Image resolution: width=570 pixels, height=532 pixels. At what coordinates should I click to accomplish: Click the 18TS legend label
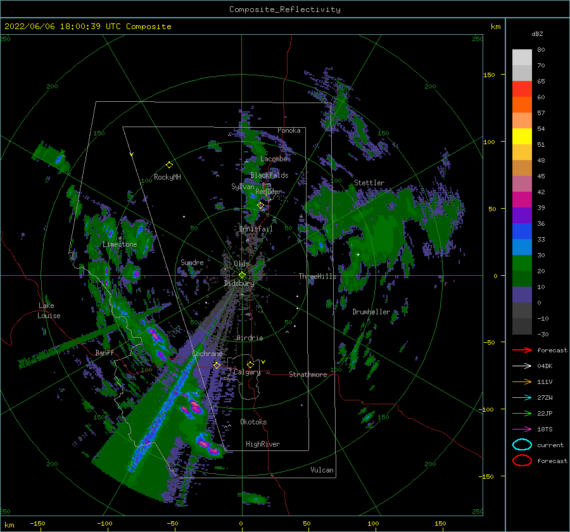[x=545, y=430]
